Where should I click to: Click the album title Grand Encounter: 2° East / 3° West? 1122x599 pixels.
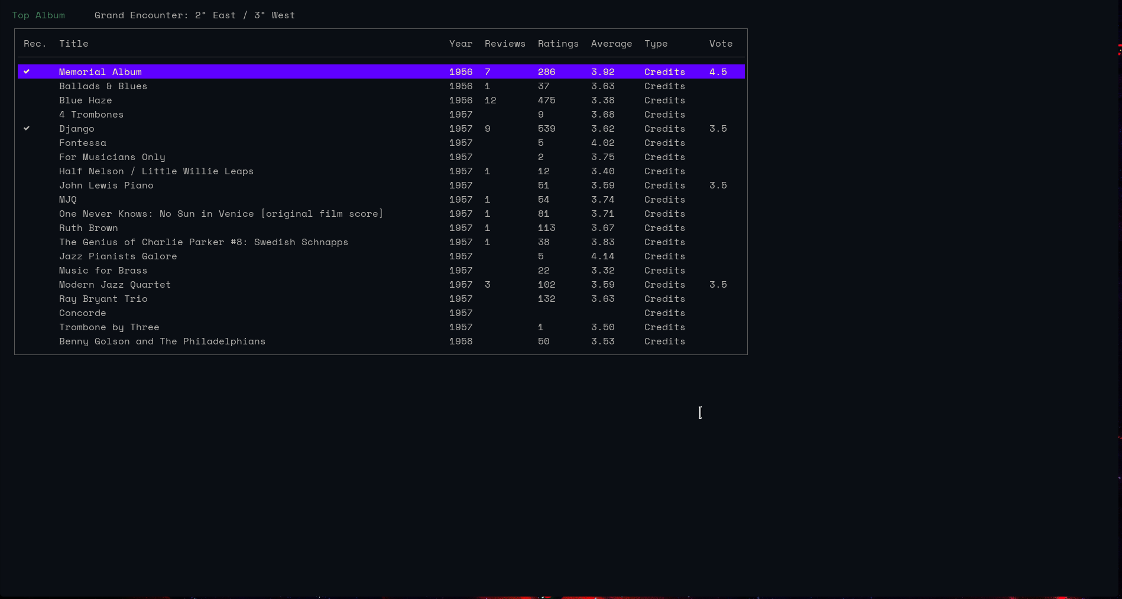point(194,15)
